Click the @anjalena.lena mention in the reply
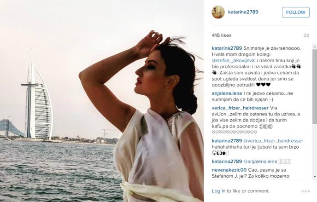Viewport: 317px width, 202px height. coord(260,162)
